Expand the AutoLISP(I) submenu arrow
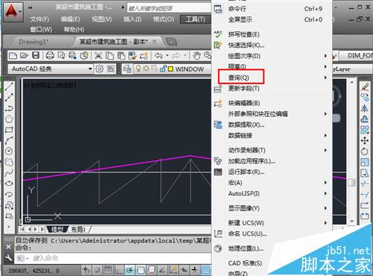Screen dimensions: 373x276 (x=325, y=193)
